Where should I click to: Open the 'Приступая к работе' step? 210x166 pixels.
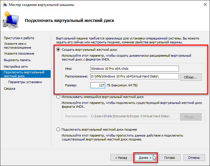pos(19,38)
